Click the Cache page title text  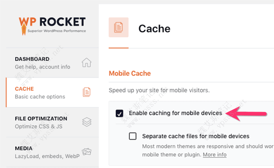click(x=155, y=28)
